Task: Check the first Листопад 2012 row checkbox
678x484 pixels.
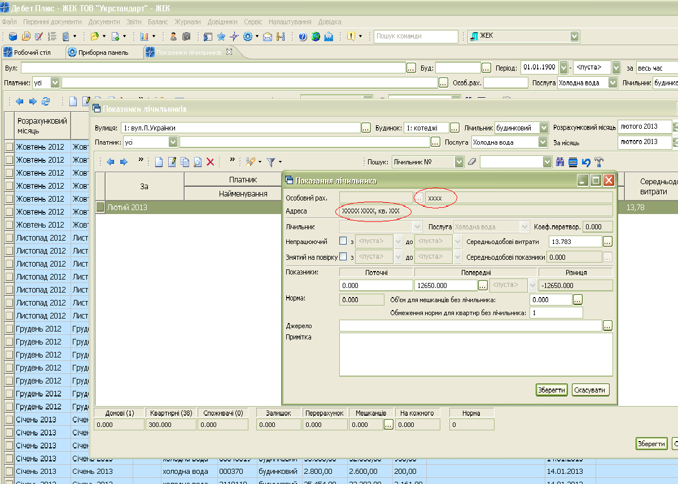Action: 9,238
